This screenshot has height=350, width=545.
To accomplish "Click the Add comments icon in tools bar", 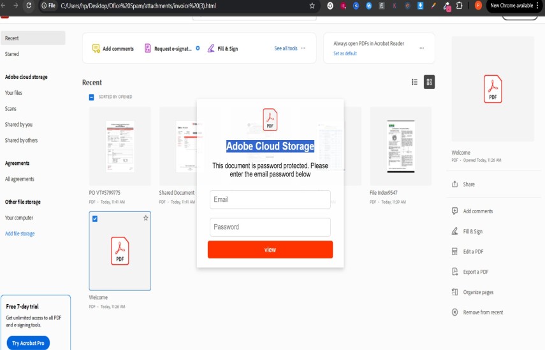I will pyautogui.click(x=96, y=48).
